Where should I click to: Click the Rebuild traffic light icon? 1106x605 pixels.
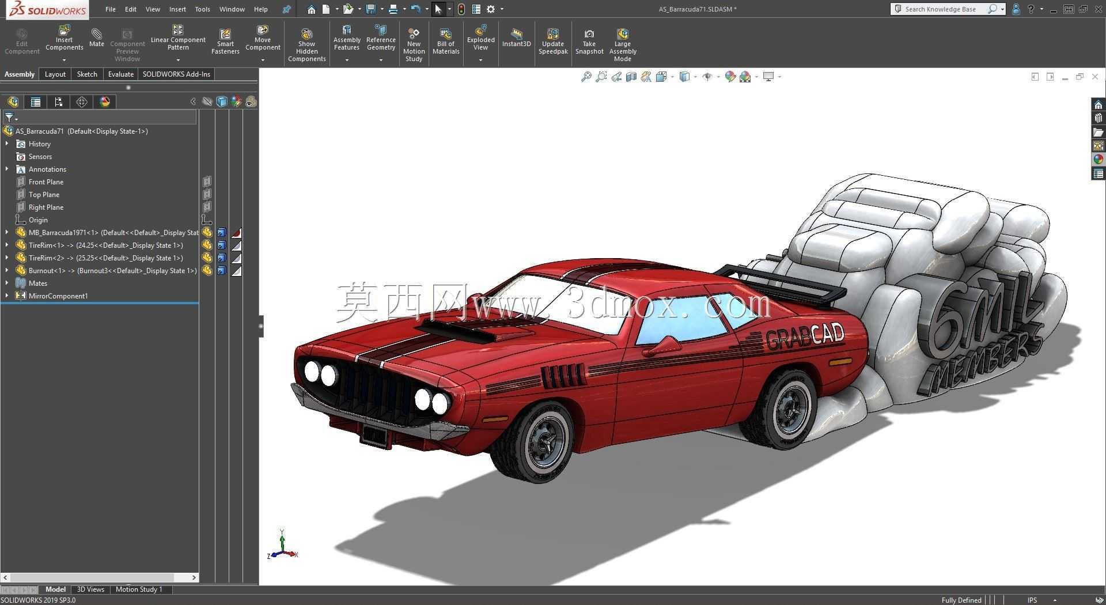click(461, 9)
